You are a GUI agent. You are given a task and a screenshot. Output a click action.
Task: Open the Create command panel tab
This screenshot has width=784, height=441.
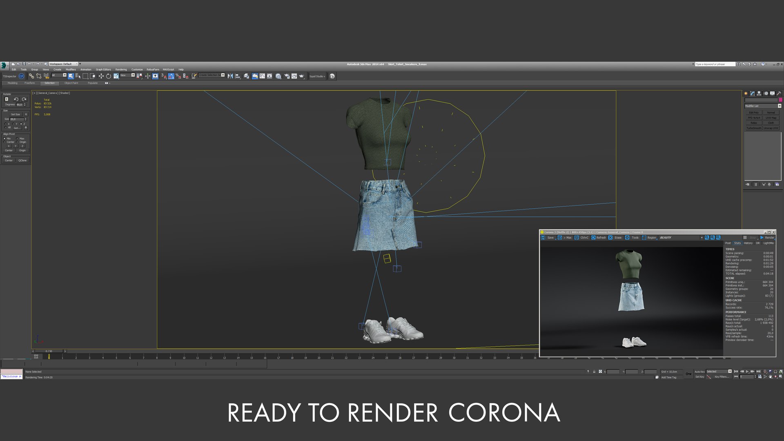746,94
